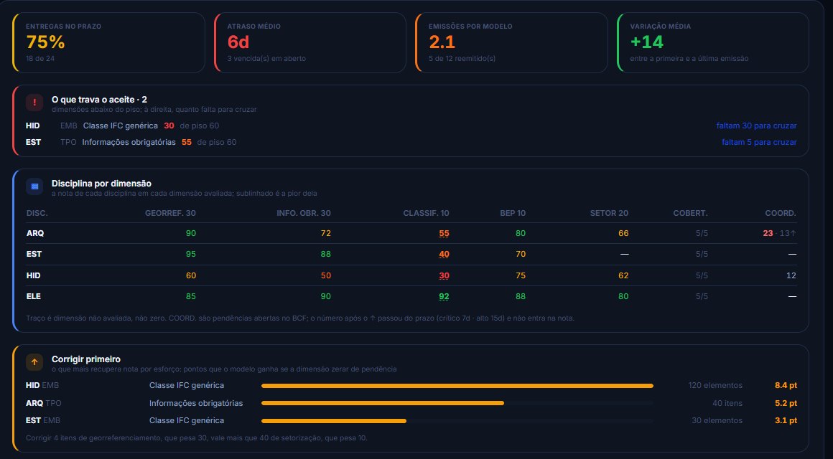
Task: Click the underlined 40 in the EST row
Action: [x=444, y=254]
